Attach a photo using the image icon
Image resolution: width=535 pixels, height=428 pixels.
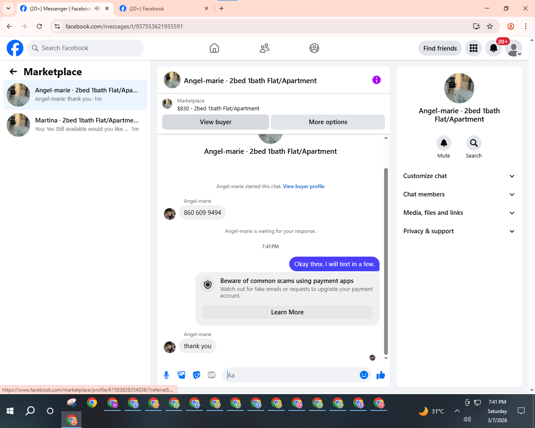tap(181, 375)
